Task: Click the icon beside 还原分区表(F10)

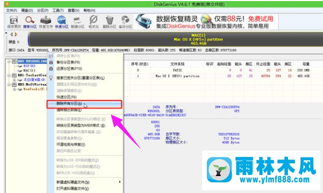Action: [51, 68]
